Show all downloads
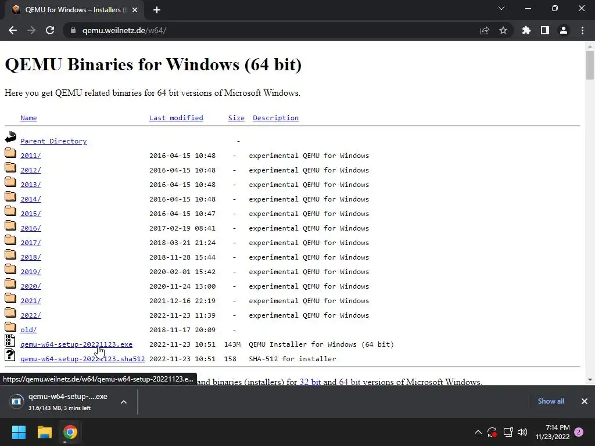Viewport: 595px width, 446px height. (551, 401)
